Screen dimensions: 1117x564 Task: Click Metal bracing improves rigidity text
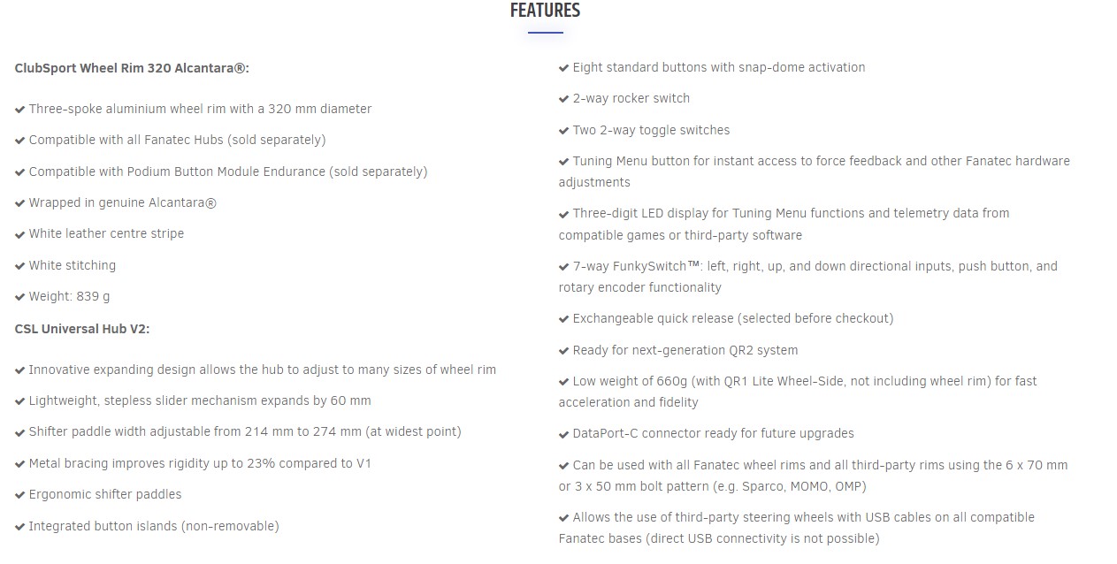click(200, 463)
